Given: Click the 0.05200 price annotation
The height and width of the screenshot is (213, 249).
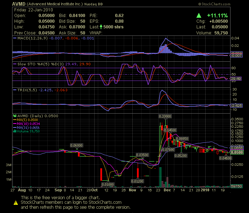Looking at the screenshot, I should click(x=181, y=155).
